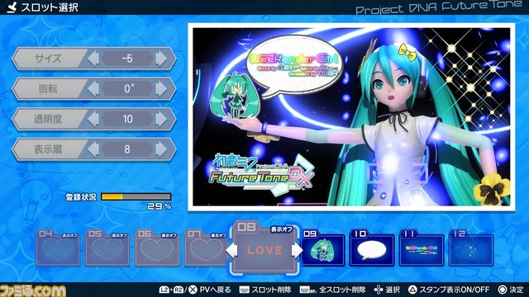
Task: Lower the 透明度 value with left arrow
Action: tap(93, 119)
